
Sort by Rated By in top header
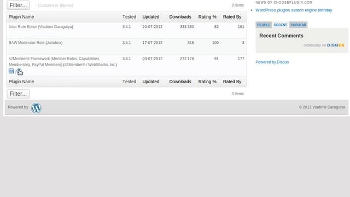pyautogui.click(x=232, y=17)
